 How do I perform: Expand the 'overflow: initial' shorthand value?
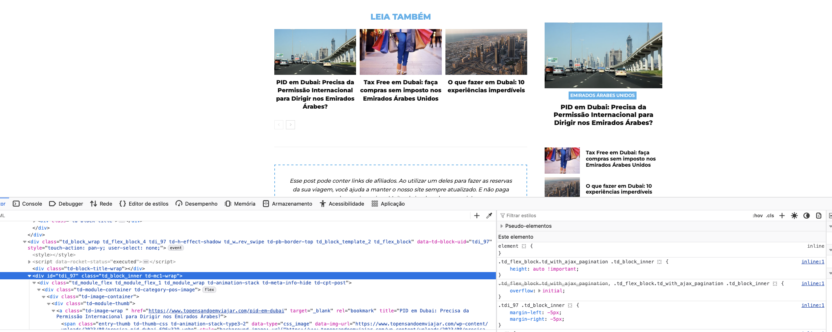point(540,291)
